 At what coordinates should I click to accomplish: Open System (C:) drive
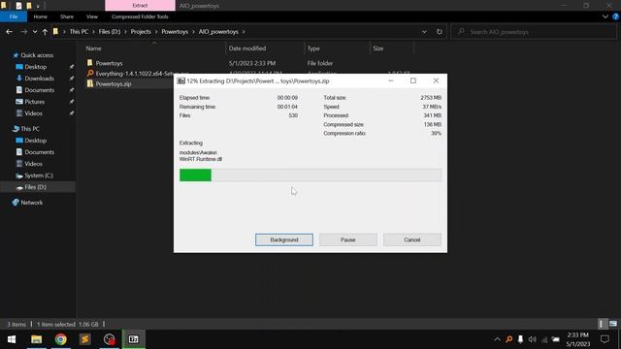tap(39, 175)
